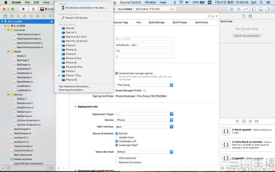Click the Stop build button
This screenshot has height=172, width=275.
point(33,9)
